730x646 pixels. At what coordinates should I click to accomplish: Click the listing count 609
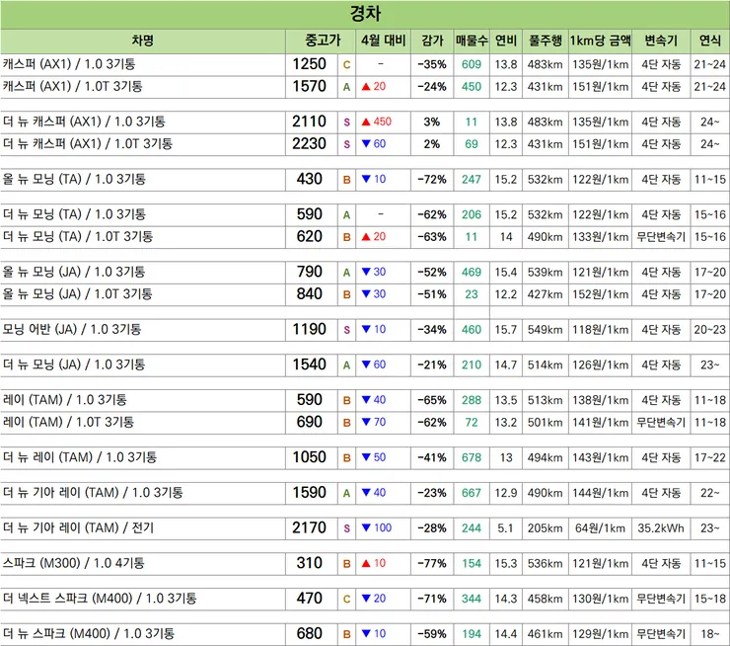pyautogui.click(x=472, y=64)
